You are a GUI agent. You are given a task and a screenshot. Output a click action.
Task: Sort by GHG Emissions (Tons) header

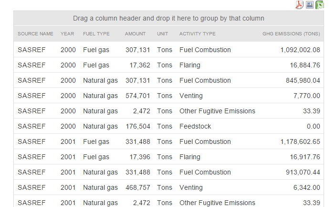(x=291, y=34)
